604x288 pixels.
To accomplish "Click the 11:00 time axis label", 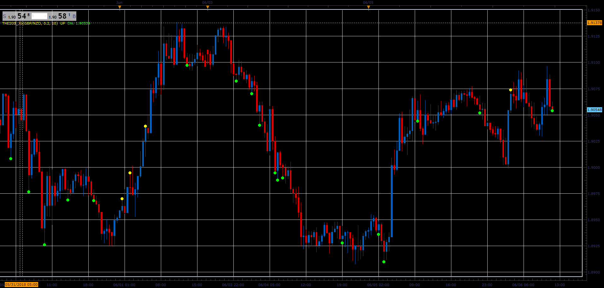I will tap(52, 285).
